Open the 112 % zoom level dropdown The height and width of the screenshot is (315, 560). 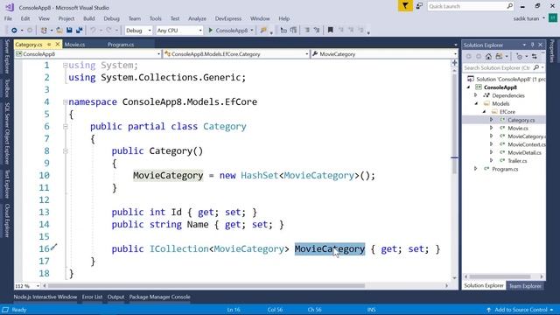click(x=27, y=286)
